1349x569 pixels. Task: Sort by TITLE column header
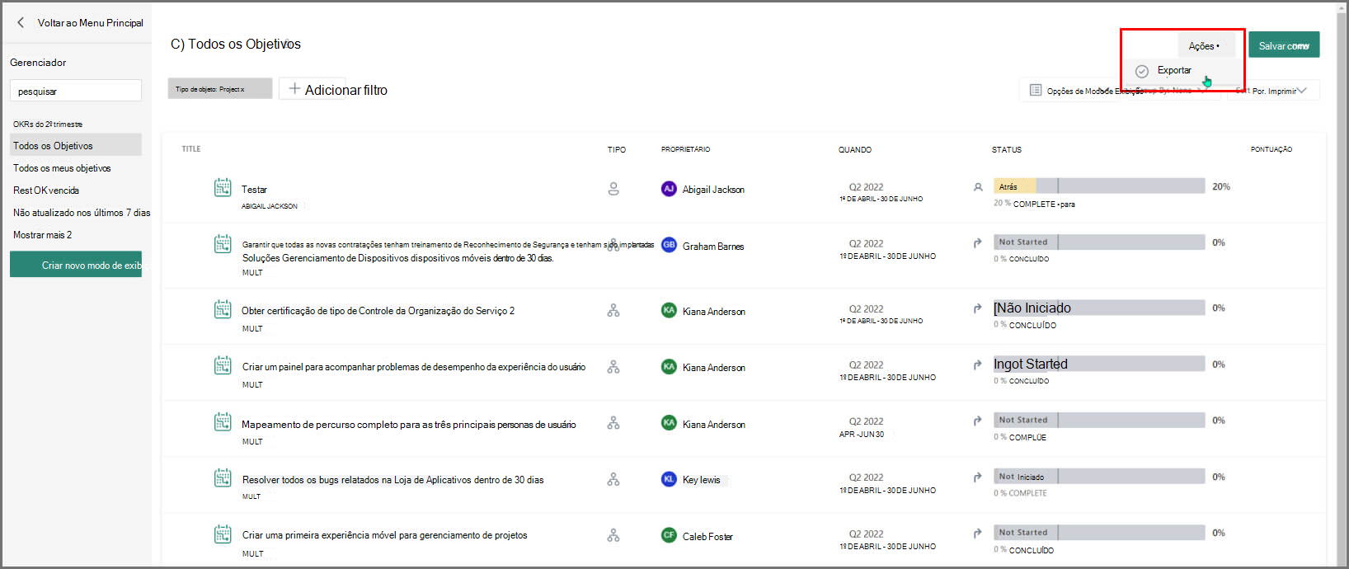[191, 149]
